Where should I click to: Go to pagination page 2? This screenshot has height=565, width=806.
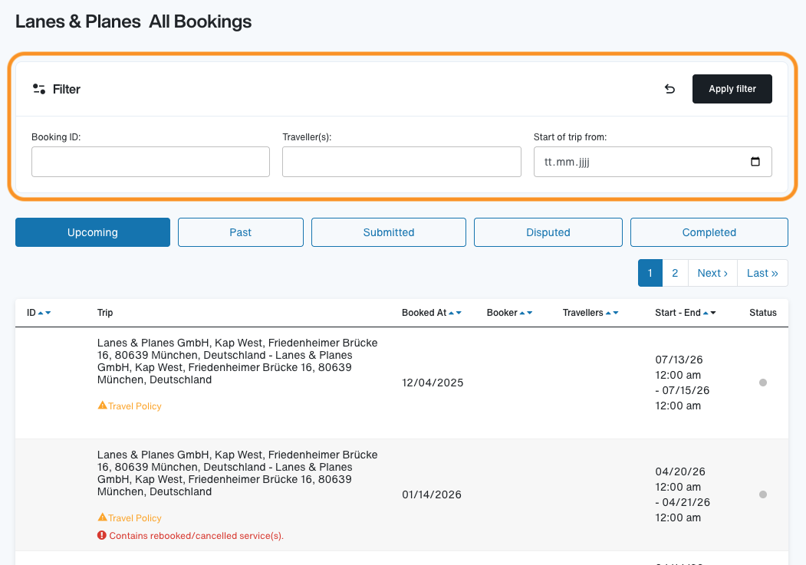pos(675,273)
